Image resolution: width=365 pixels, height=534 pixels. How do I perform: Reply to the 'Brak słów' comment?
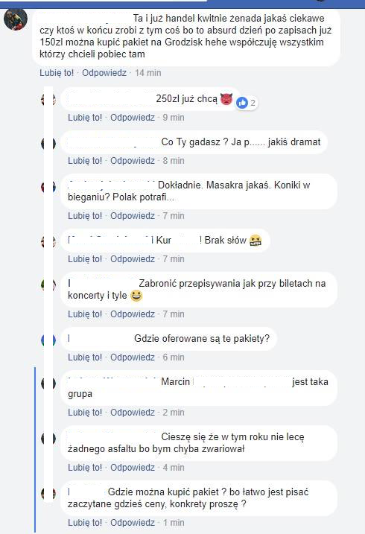click(133, 259)
